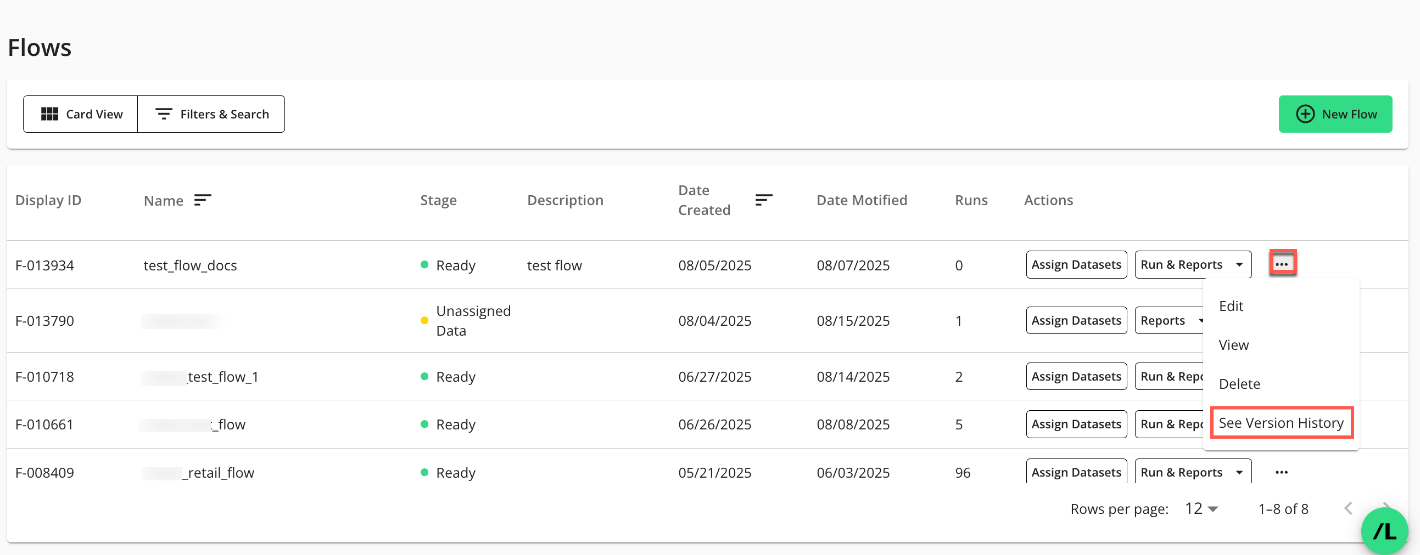Screen dimensions: 1420x555
Task: Expand Run & Reports dropdown for test_flow_docs
Action: [x=1239, y=265]
